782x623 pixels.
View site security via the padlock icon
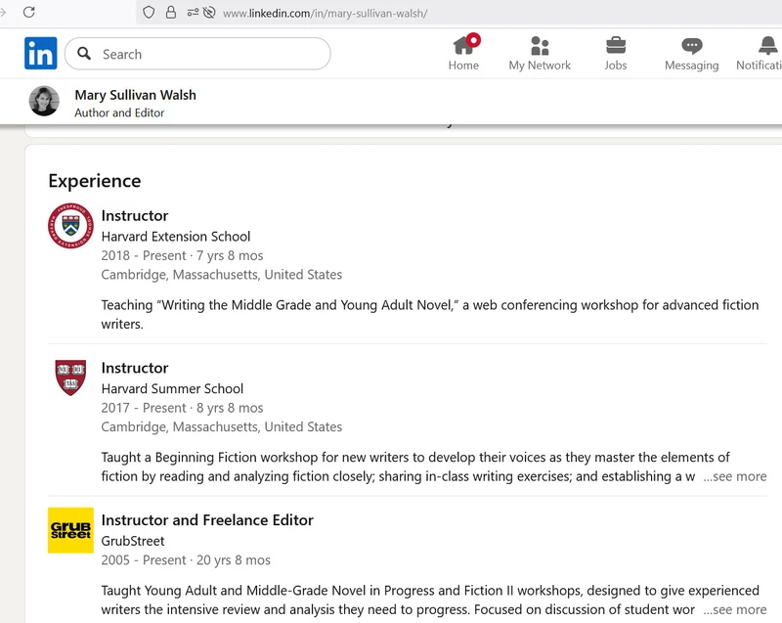pos(170,13)
